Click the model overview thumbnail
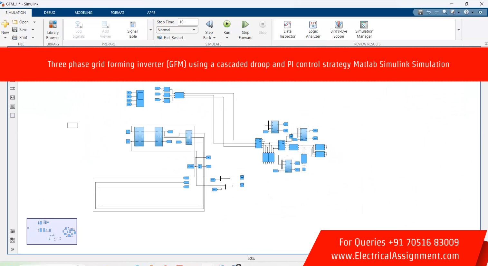 [x=52, y=231]
